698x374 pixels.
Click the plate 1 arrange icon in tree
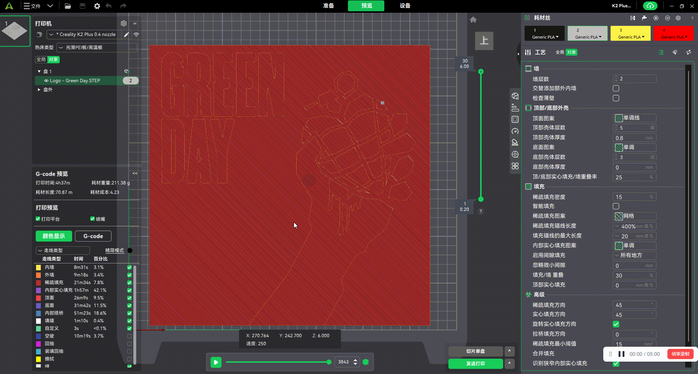[x=126, y=71]
